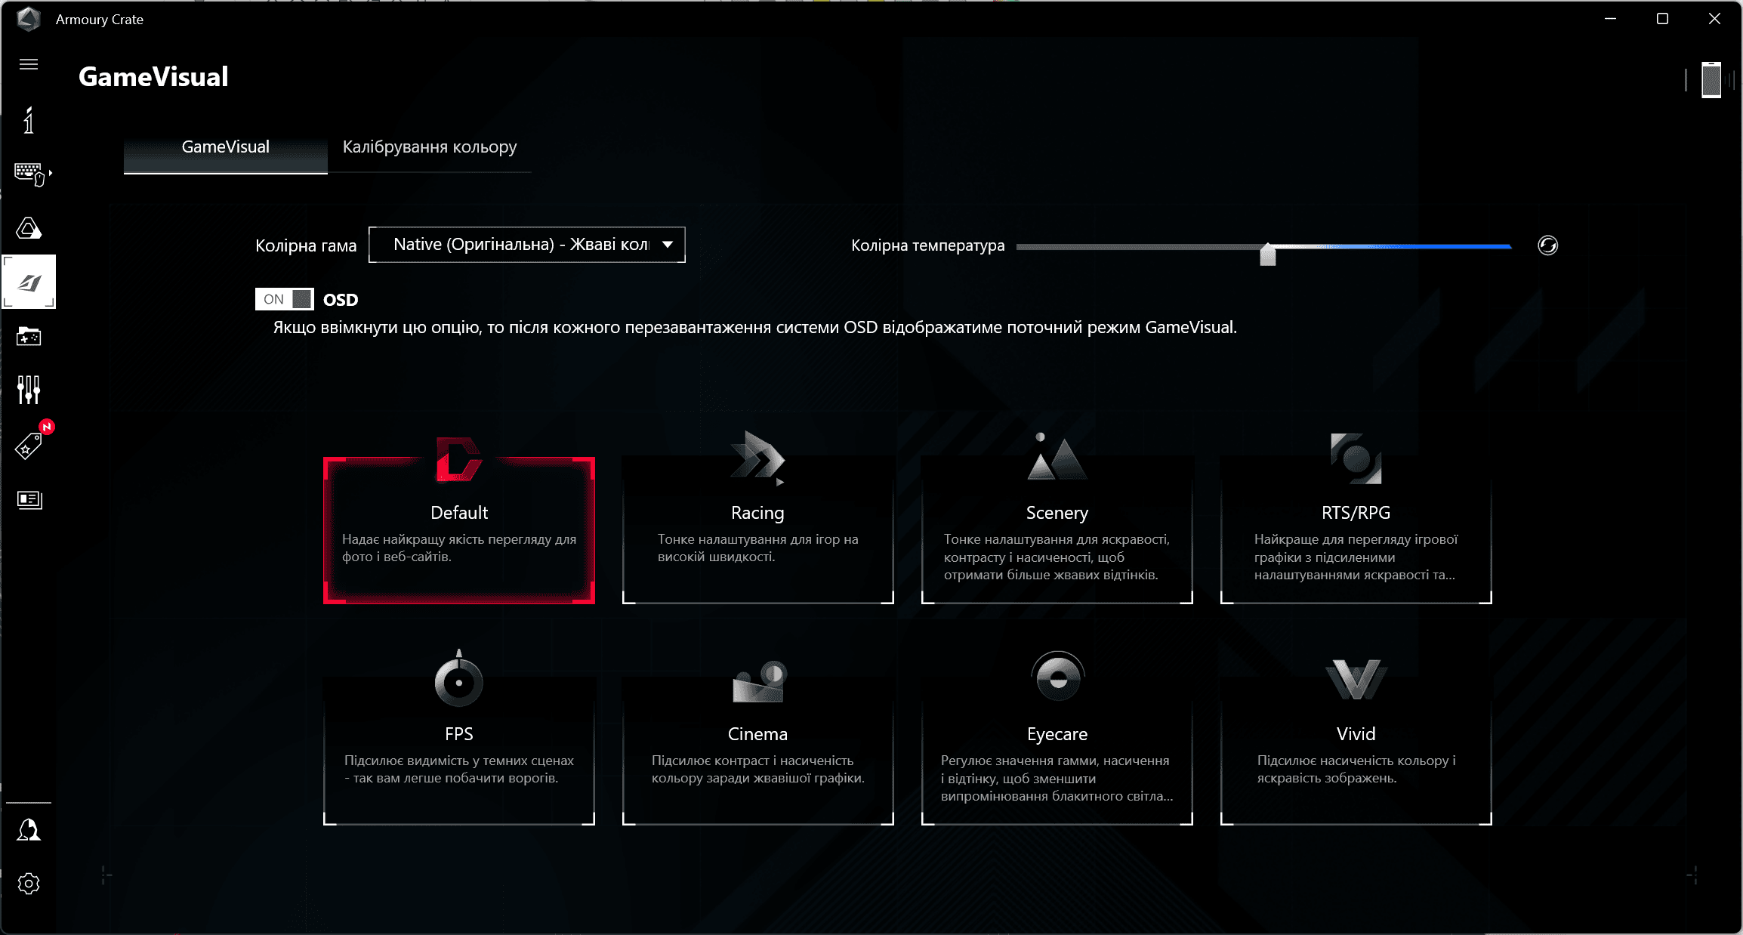Viewport: 1743px width, 935px height.
Task: Select the Scenery mode title
Action: (x=1057, y=513)
